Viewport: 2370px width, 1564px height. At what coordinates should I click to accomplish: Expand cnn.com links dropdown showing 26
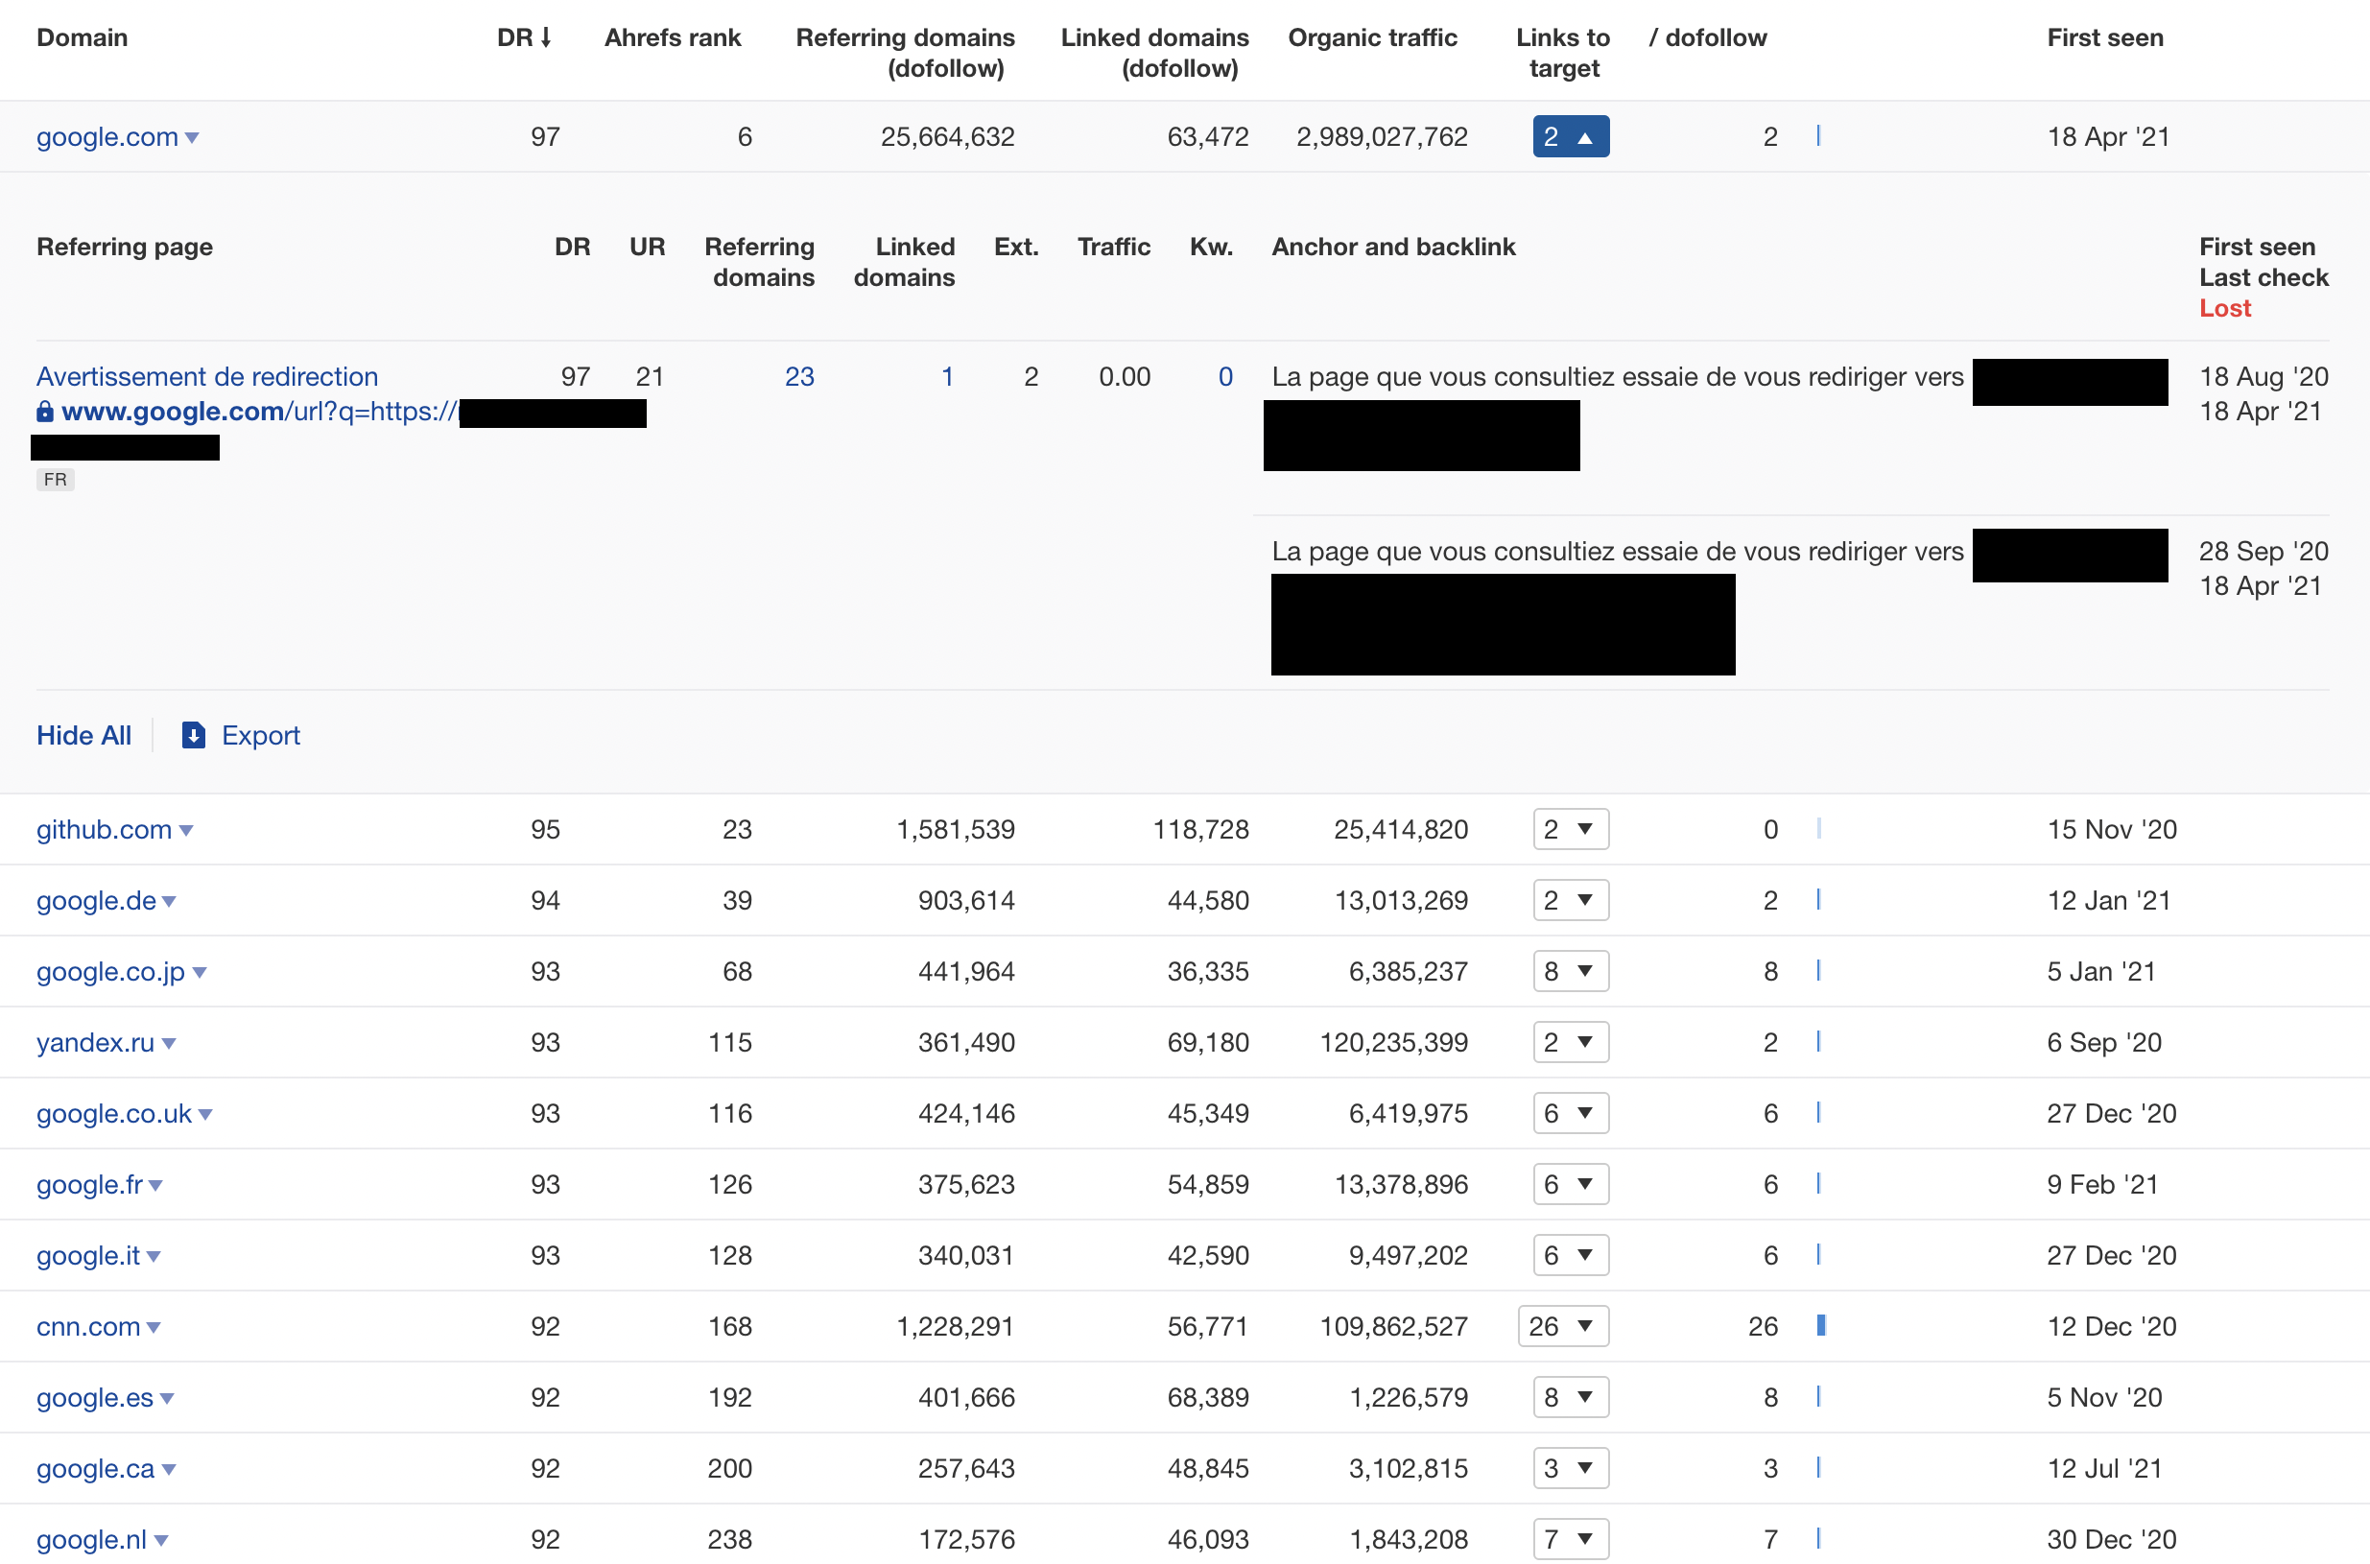(x=1563, y=1326)
